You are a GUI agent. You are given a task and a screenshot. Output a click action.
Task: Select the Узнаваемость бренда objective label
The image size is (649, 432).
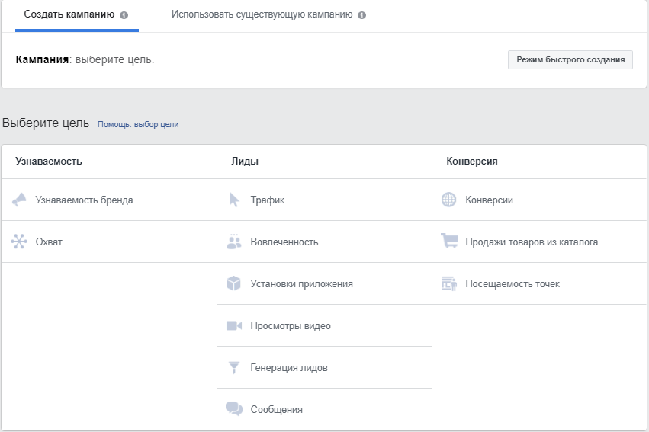pos(84,200)
